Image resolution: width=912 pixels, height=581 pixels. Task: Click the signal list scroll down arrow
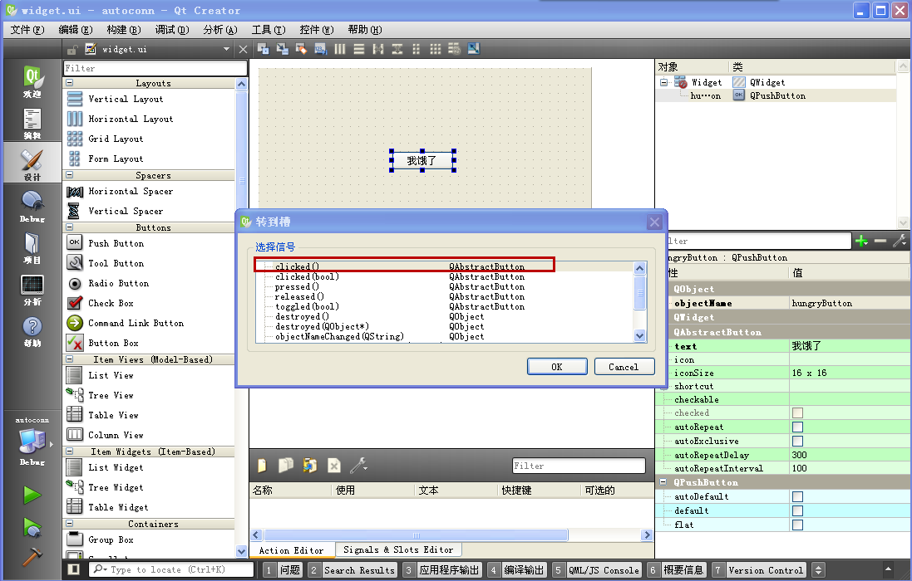point(640,335)
